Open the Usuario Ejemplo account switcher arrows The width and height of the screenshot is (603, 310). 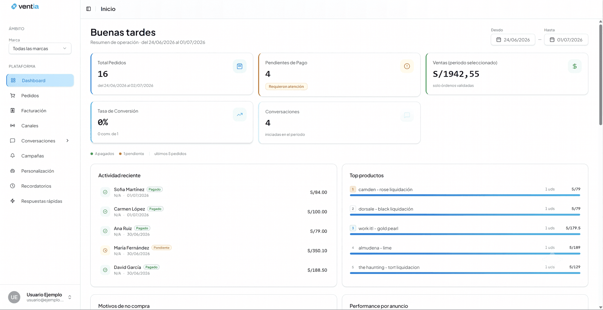70,297
